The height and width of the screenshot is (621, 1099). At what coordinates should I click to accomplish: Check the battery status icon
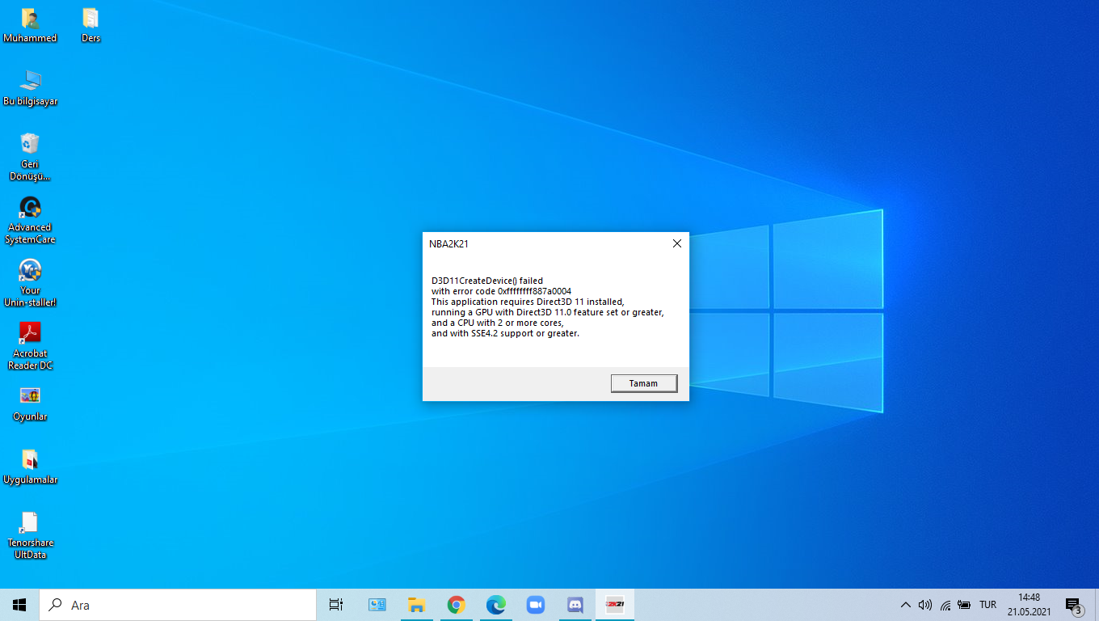(964, 605)
